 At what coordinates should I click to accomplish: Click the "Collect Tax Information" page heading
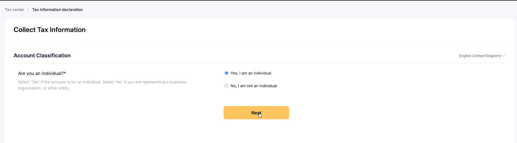coord(49,30)
